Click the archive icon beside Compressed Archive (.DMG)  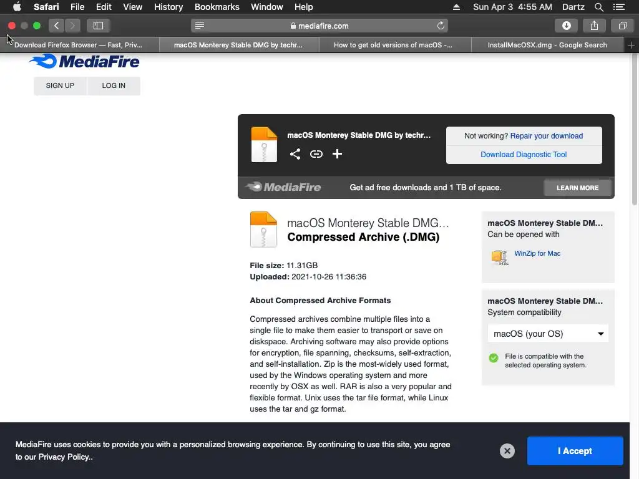click(263, 230)
